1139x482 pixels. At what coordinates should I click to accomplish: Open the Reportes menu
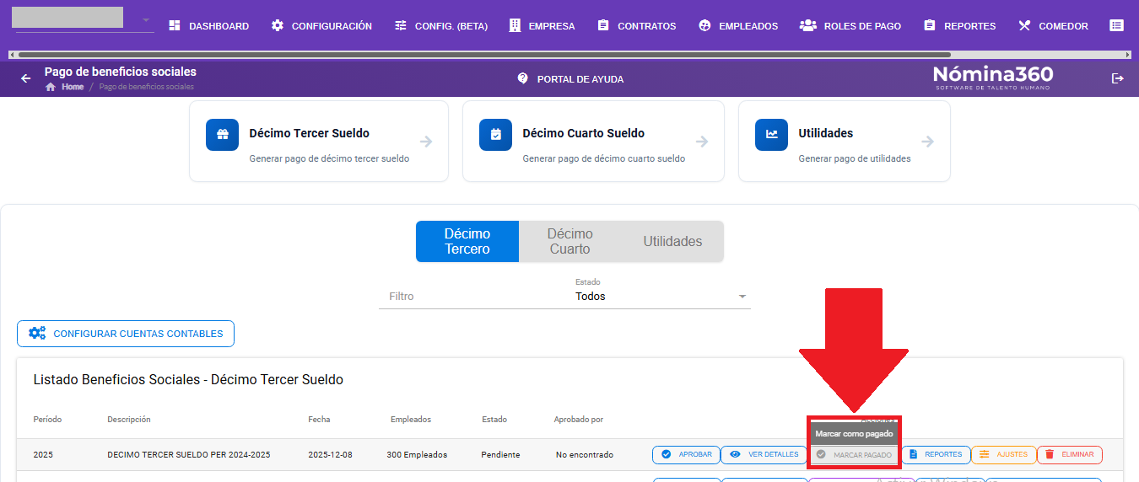tap(959, 26)
